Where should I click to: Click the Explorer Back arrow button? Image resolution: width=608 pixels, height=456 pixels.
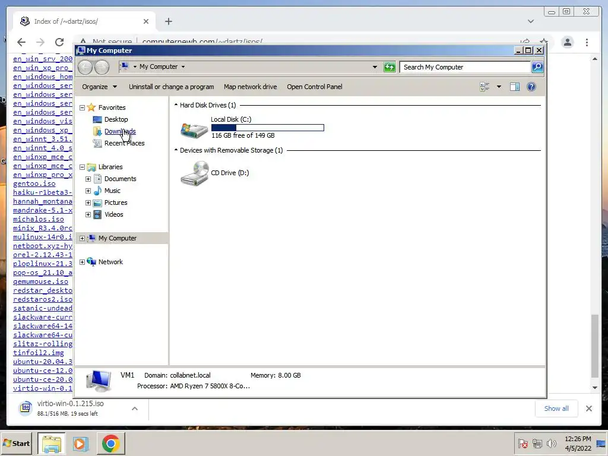click(x=85, y=68)
